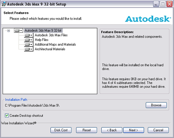Go back with the < Back button

(112, 130)
